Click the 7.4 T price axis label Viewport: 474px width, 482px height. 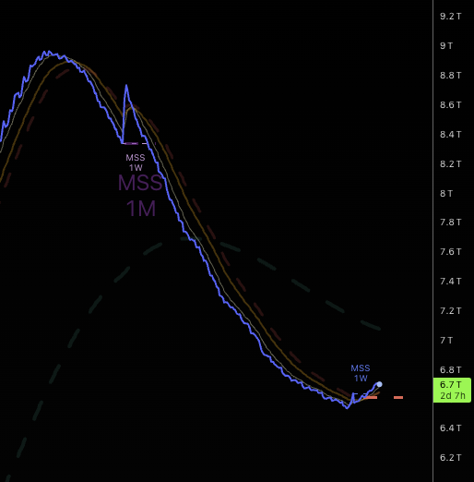451,282
